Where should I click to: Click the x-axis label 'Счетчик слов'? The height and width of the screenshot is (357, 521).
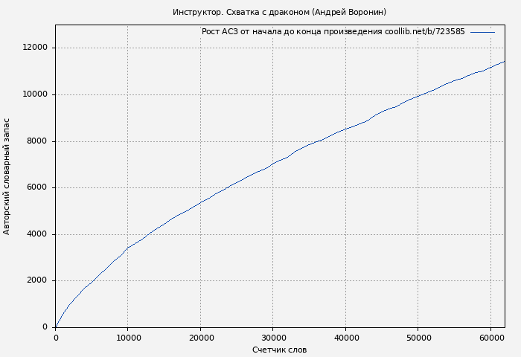point(279,350)
